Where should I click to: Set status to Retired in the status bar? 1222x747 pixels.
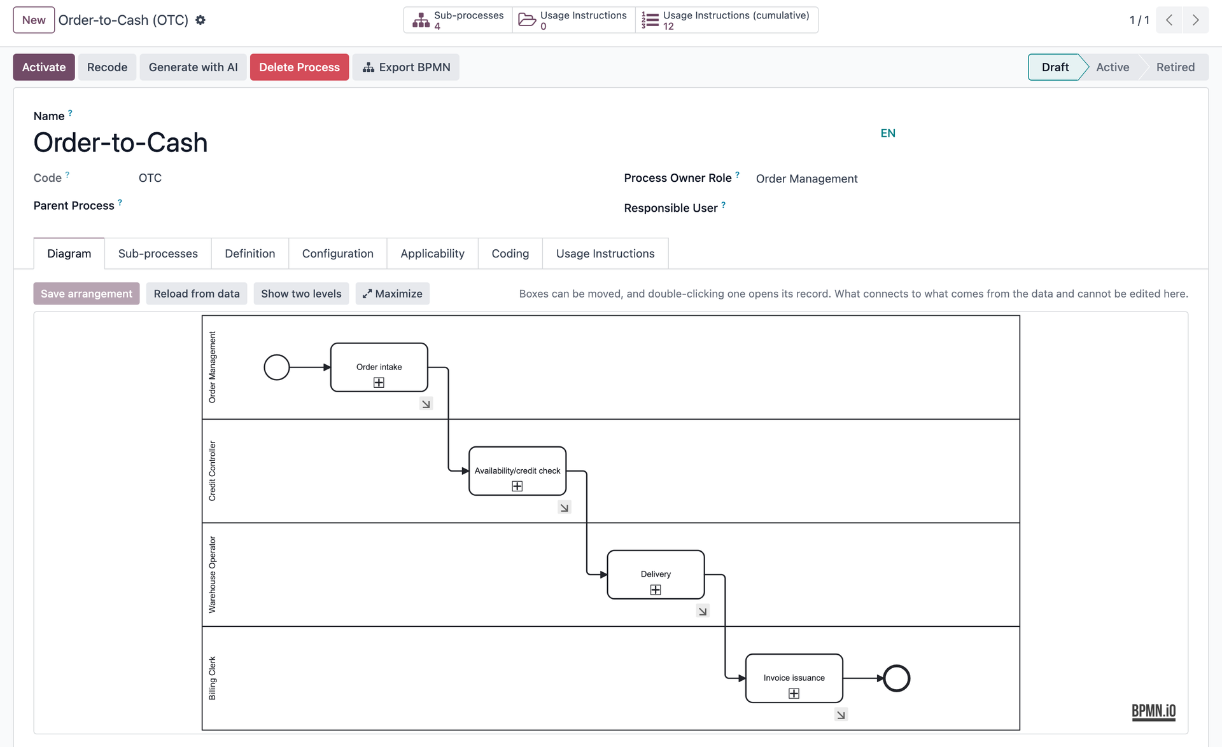(x=1175, y=67)
